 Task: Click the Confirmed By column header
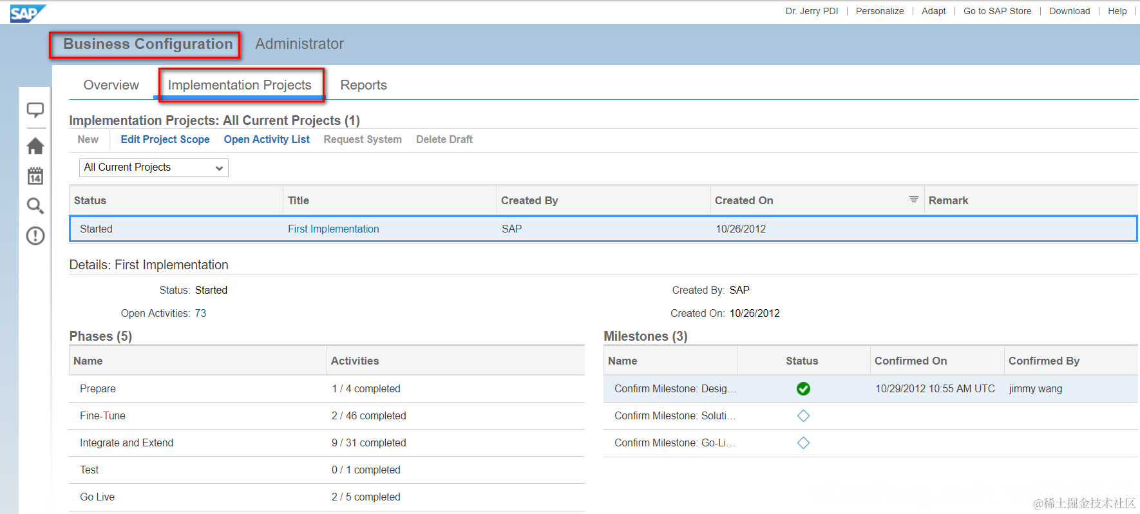coord(1070,361)
